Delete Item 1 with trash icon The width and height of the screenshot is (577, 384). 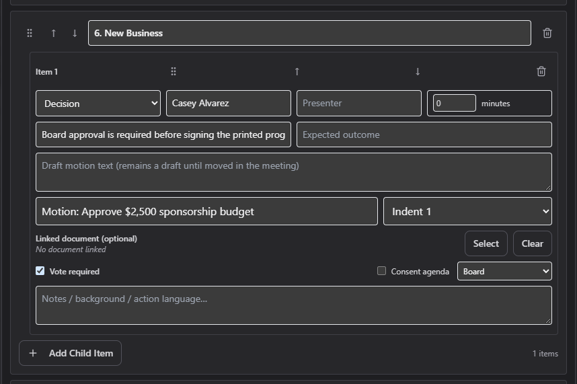coord(541,71)
